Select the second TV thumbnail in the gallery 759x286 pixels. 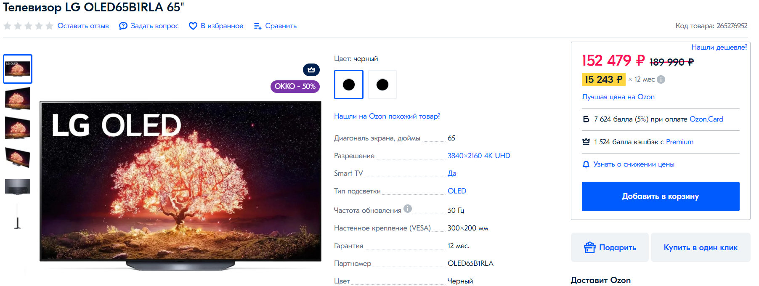18,98
